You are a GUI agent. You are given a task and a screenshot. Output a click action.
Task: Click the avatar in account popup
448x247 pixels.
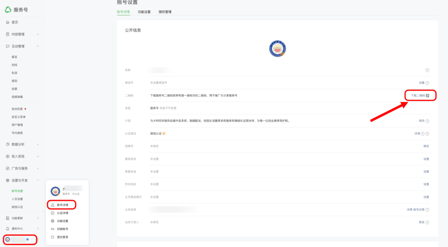55,191
